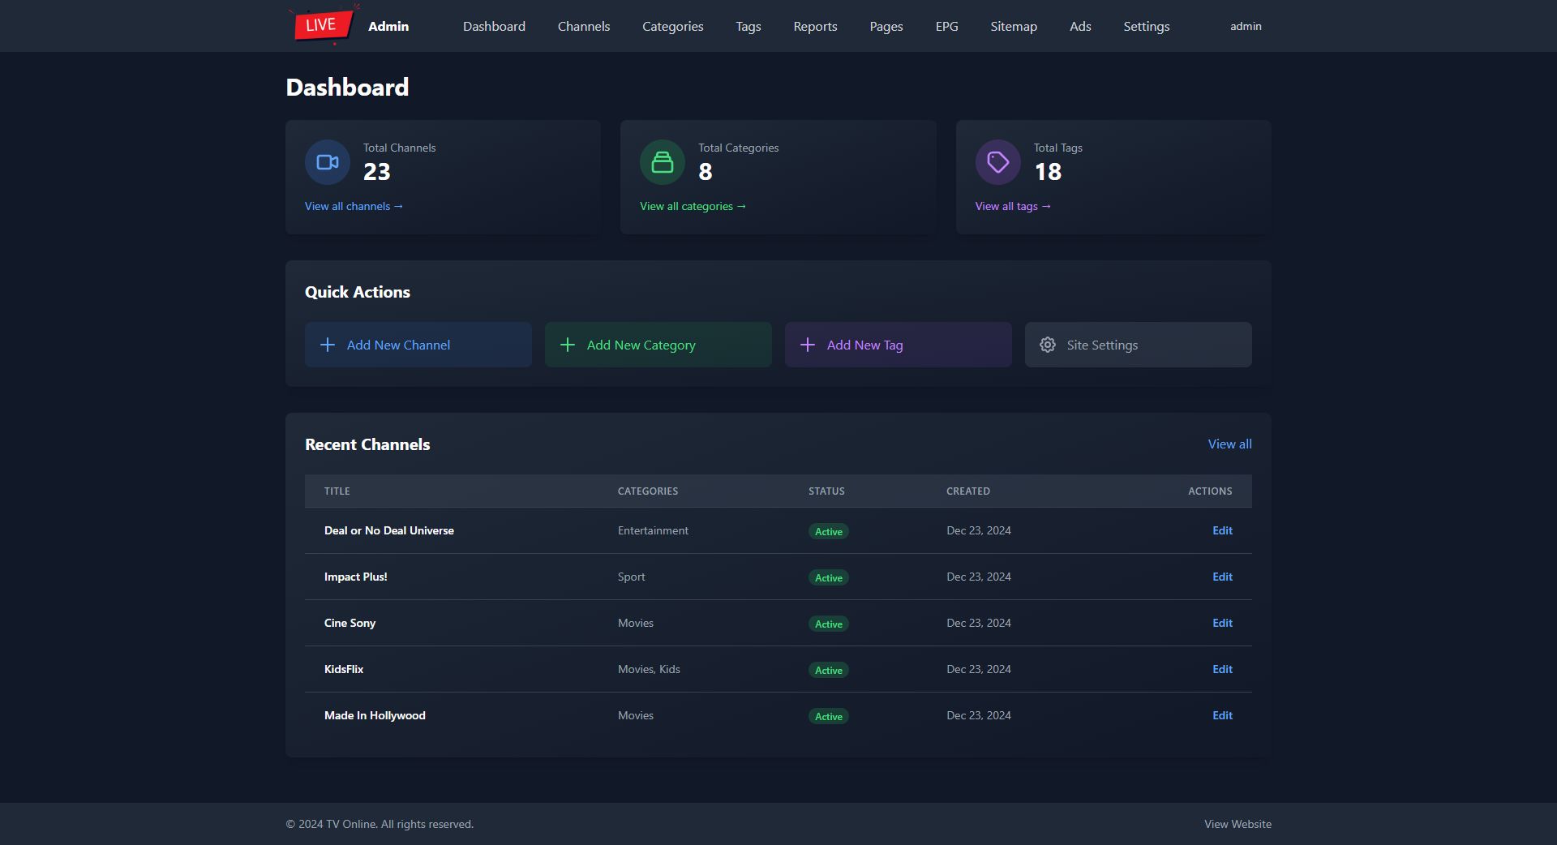Click plus icon on Add New Category

point(568,345)
